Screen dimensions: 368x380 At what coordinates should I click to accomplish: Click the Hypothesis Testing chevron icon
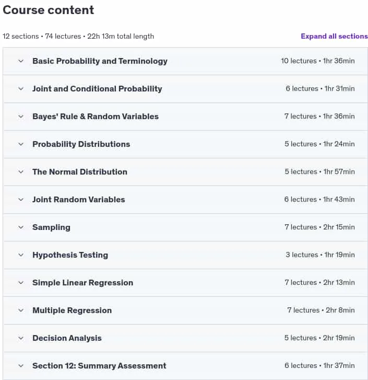pyautogui.click(x=21, y=255)
